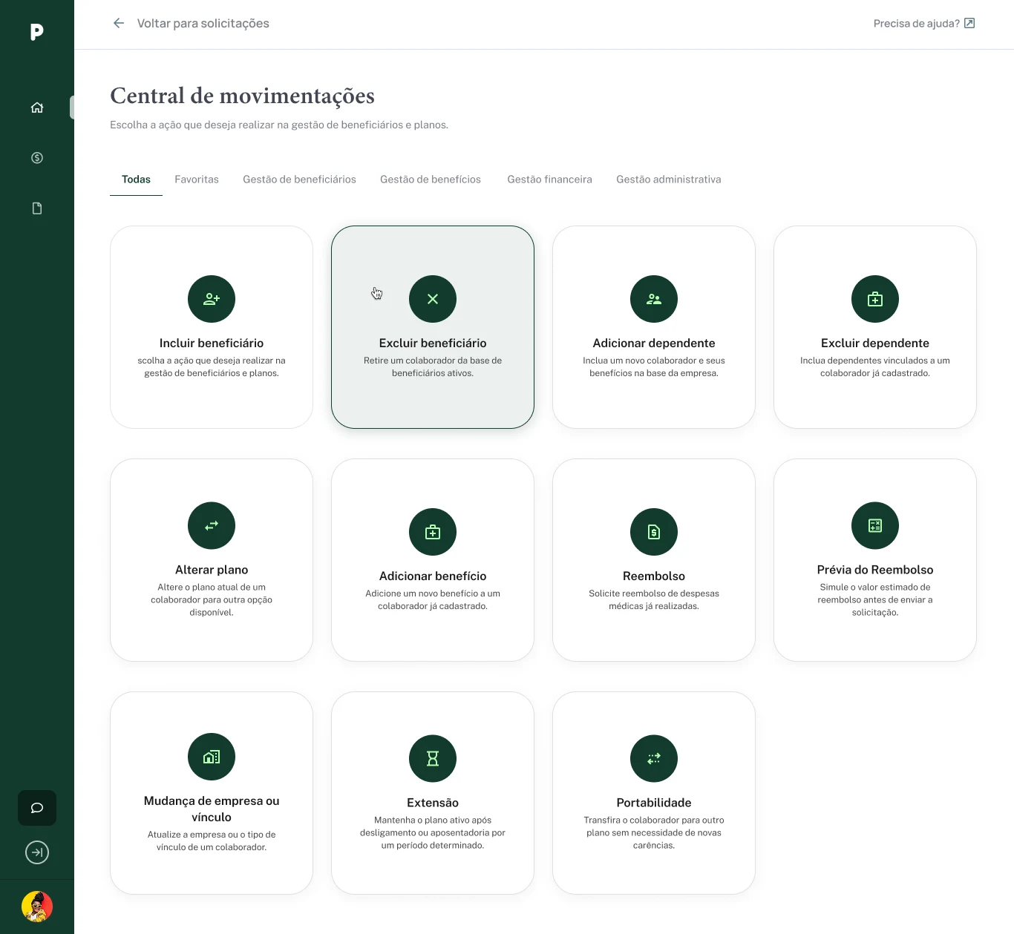The image size is (1014, 934).
Task: Click the Prévia do Reembolso title
Action: [875, 570]
